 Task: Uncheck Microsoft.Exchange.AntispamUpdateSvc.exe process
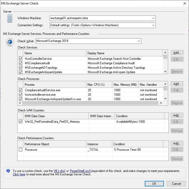[x=21, y=99]
